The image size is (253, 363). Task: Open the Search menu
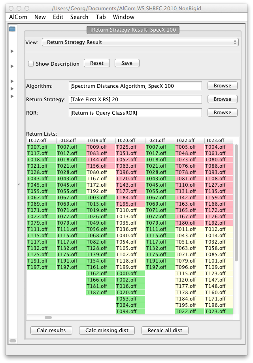[x=79, y=17]
